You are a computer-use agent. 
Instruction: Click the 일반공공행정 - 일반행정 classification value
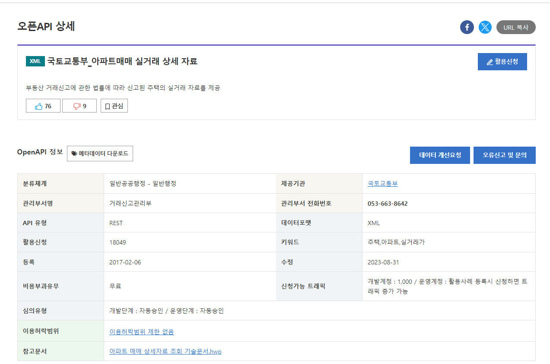(143, 183)
